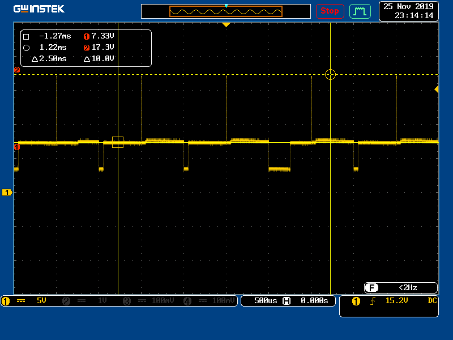453x340 pixels.
Task: Click the channel 1 ground reference marker
Action: 7,192
